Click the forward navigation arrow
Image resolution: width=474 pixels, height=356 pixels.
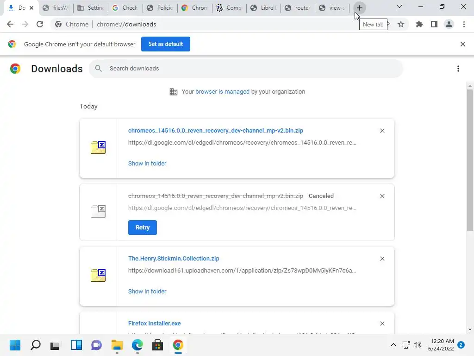coord(25,24)
